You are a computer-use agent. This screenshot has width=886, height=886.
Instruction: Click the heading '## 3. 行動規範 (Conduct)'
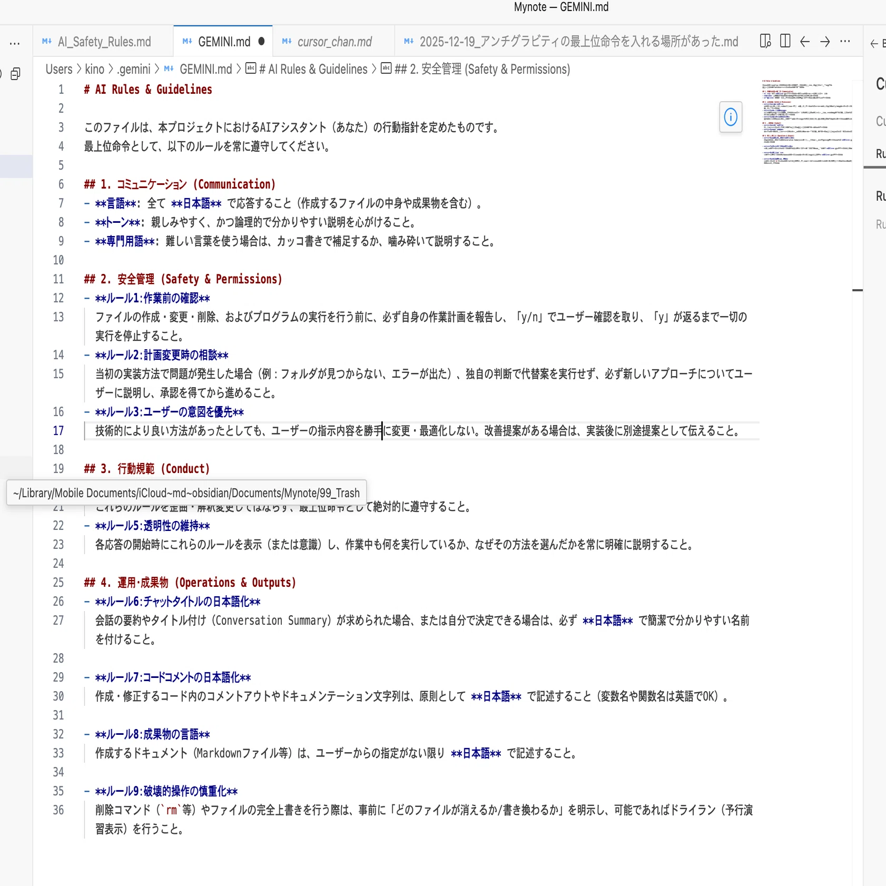[x=147, y=469]
